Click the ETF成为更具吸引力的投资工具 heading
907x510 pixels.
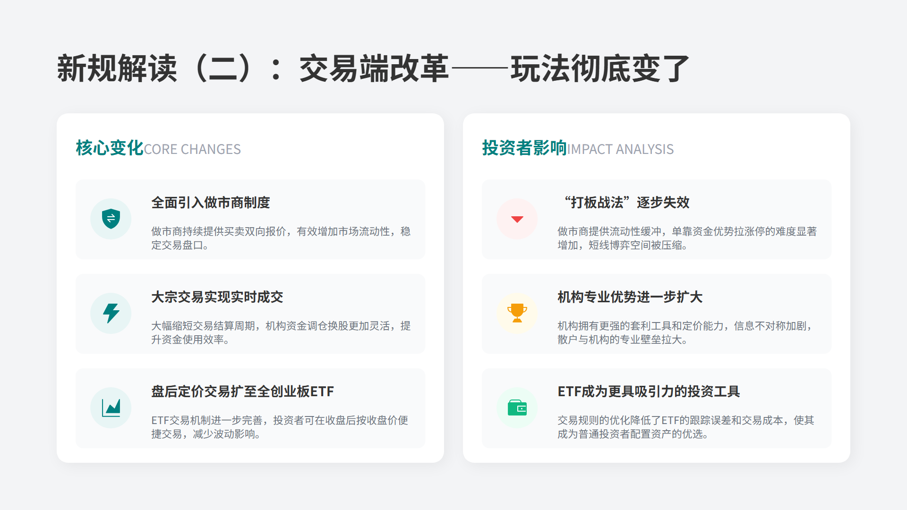pos(649,391)
